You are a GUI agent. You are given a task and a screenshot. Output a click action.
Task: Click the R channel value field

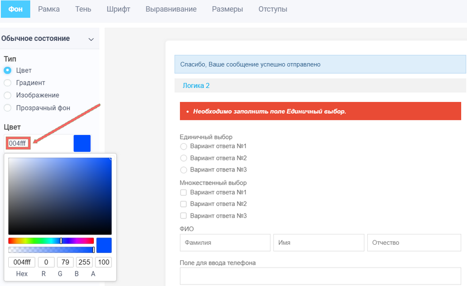click(x=46, y=262)
